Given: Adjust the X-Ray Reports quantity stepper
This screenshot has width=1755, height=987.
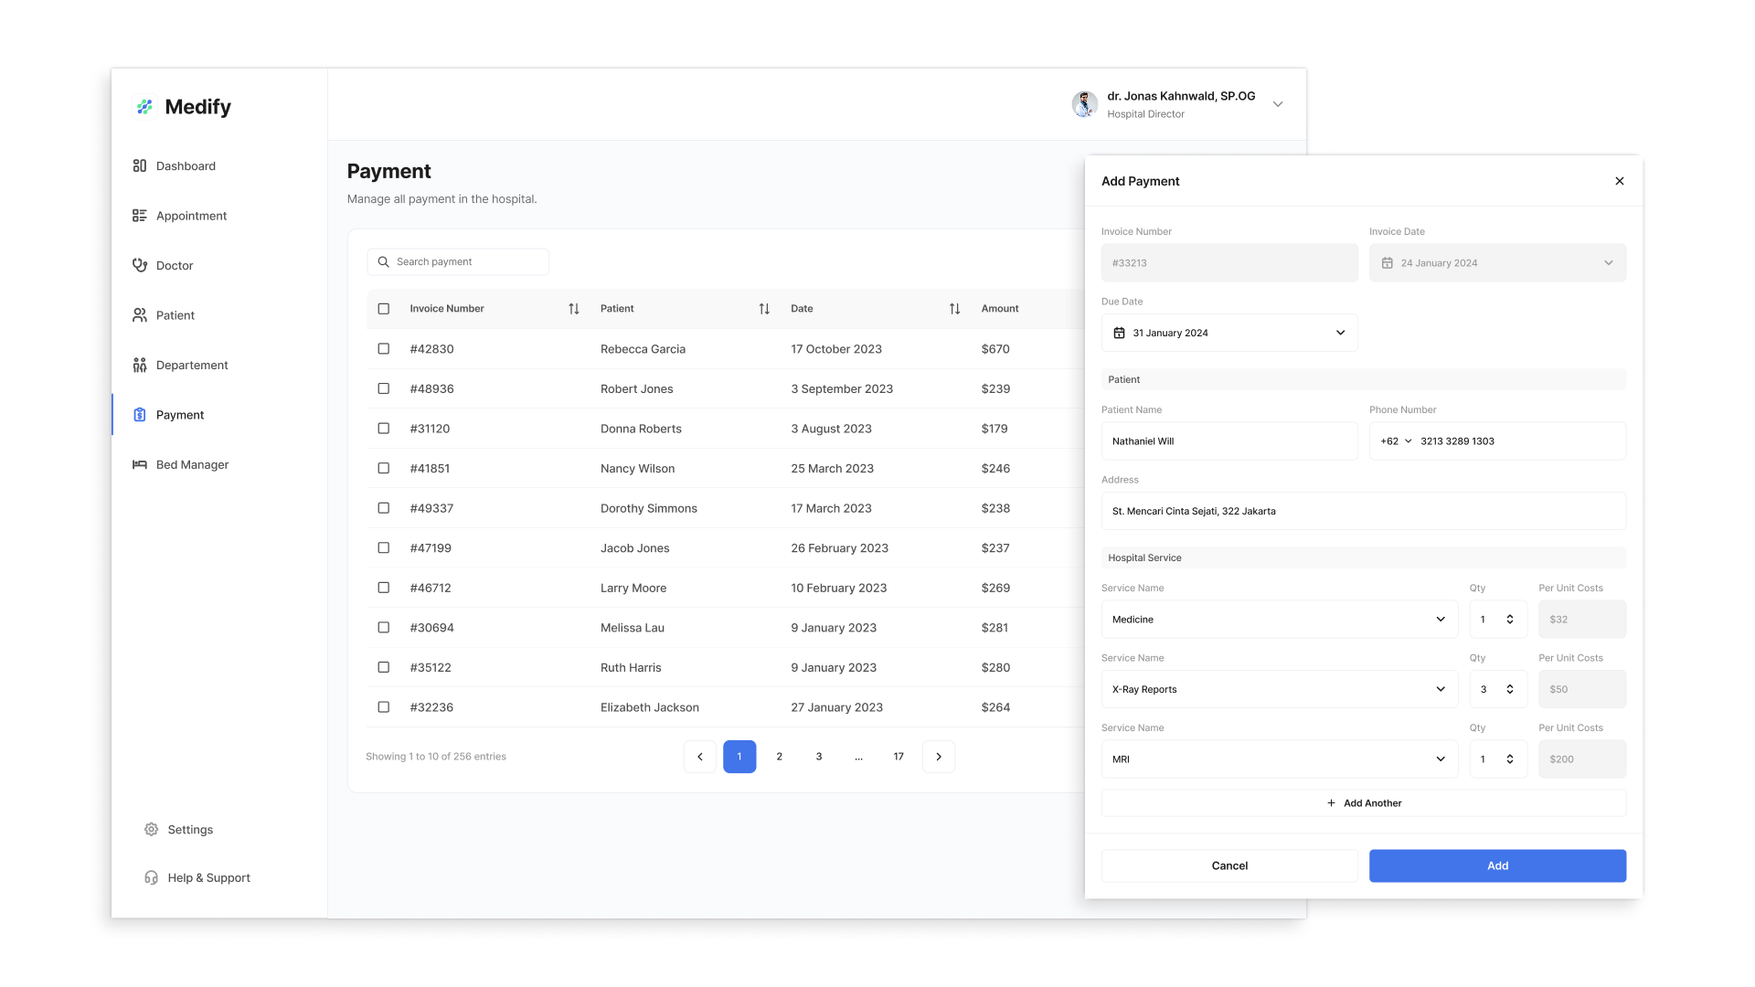Looking at the screenshot, I should coord(1510,689).
